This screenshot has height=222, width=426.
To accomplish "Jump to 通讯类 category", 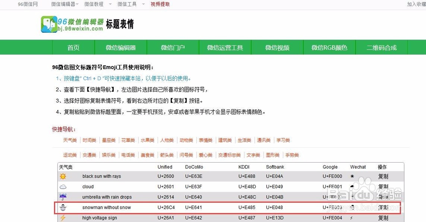I will tap(264, 140).
